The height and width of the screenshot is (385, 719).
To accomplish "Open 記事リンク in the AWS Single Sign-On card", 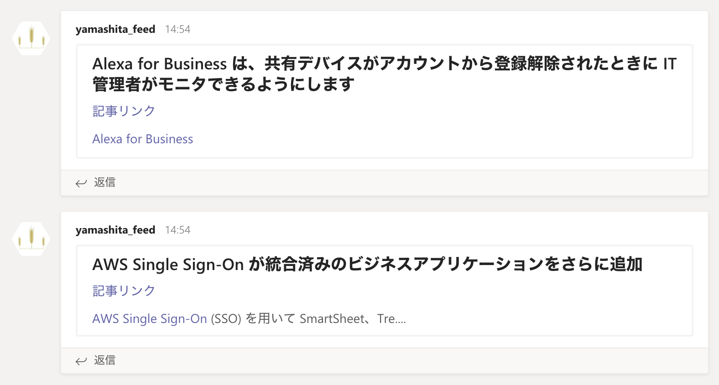I will tap(124, 291).
